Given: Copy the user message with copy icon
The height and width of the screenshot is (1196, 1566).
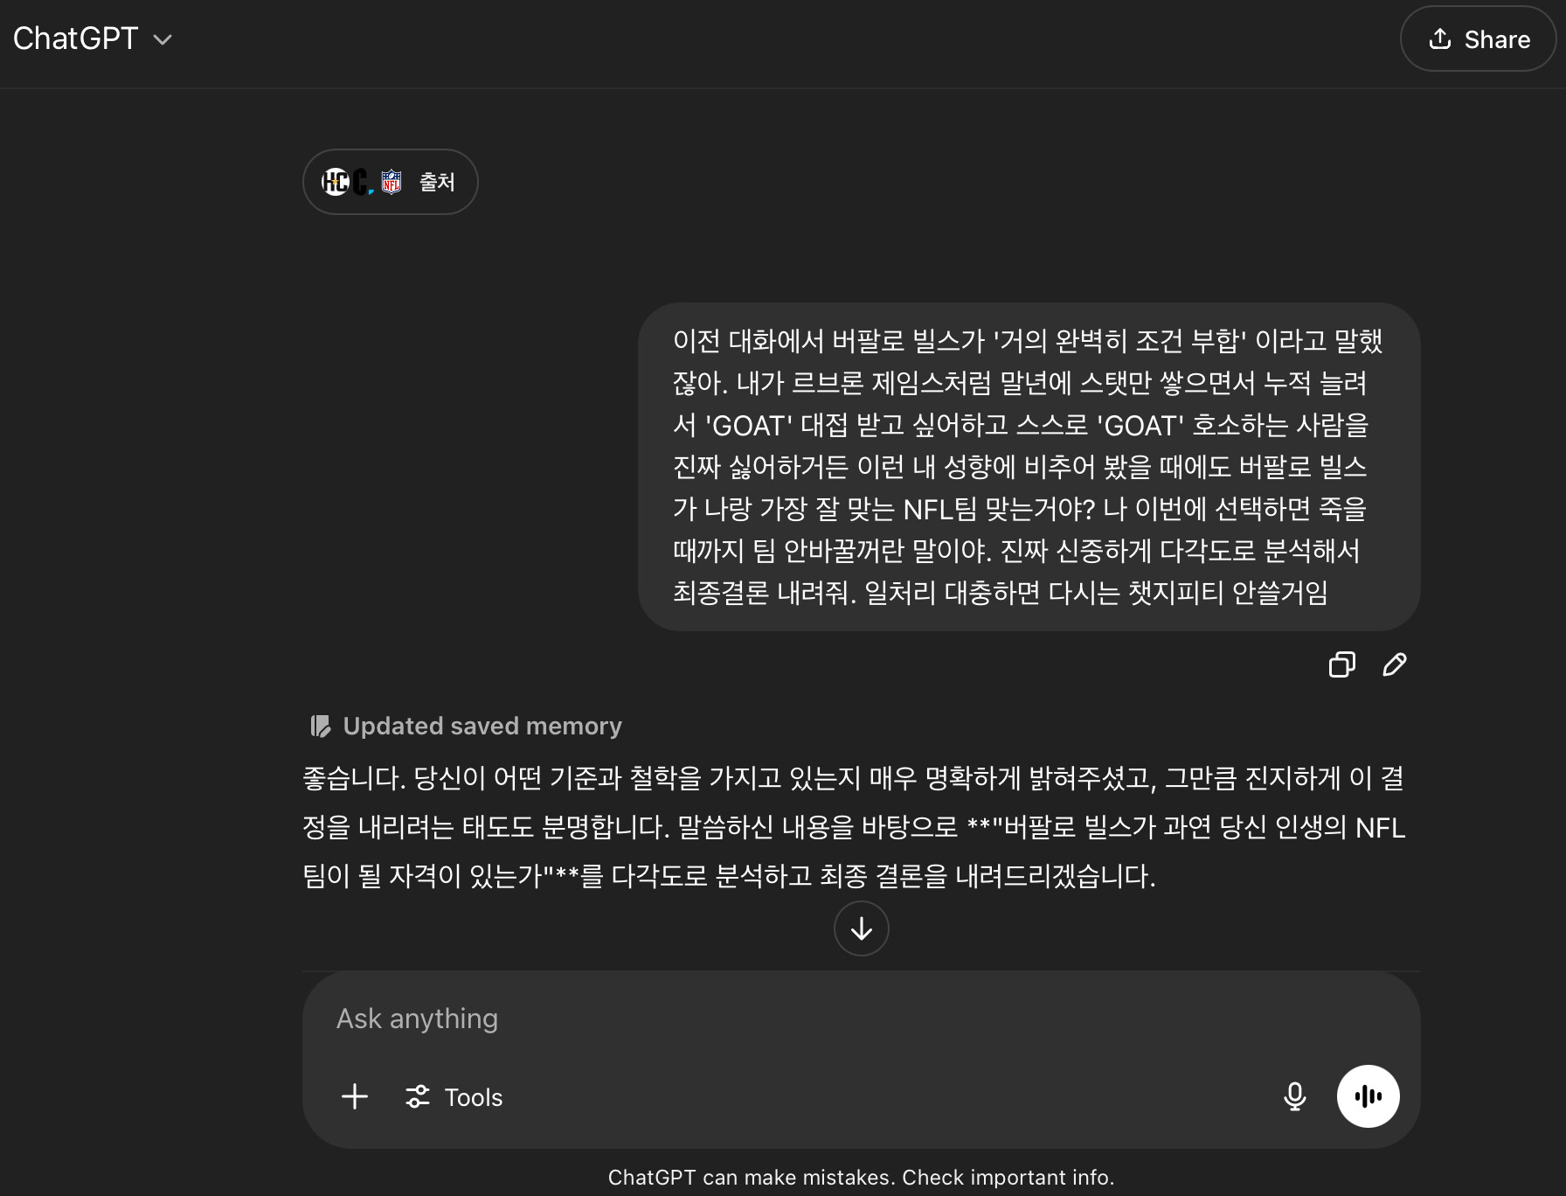Looking at the screenshot, I should tap(1341, 664).
